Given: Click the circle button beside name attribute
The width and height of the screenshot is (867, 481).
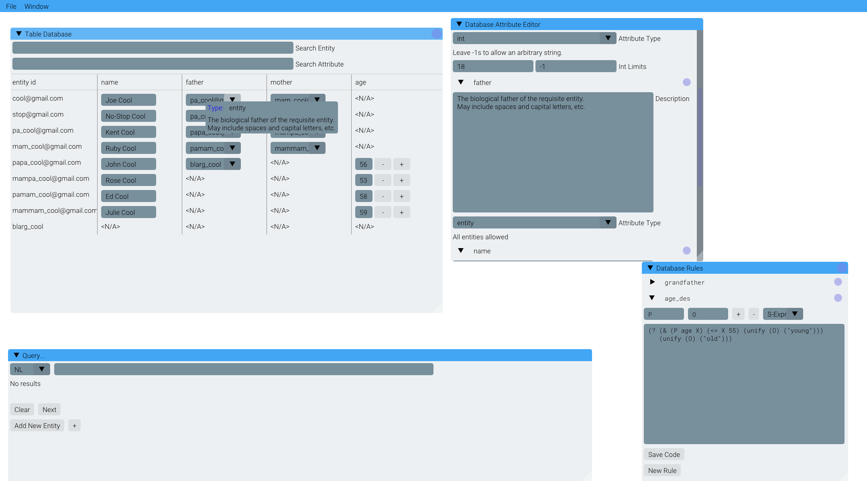Looking at the screenshot, I should [x=686, y=251].
